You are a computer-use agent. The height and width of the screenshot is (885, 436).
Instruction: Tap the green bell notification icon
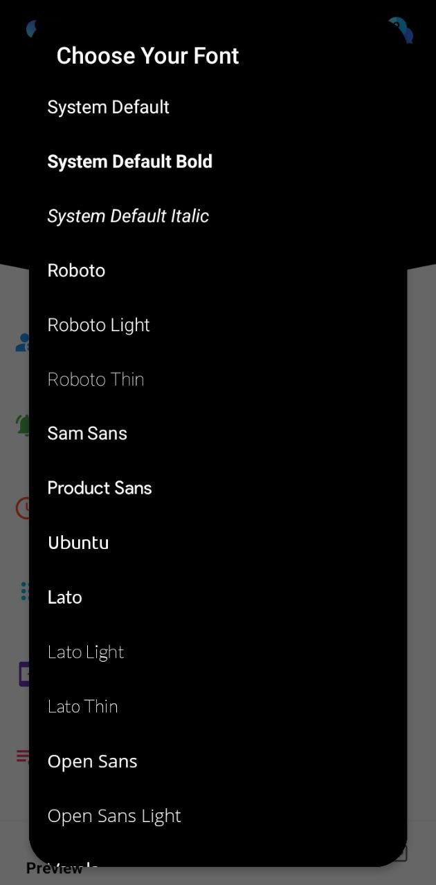coord(23,425)
